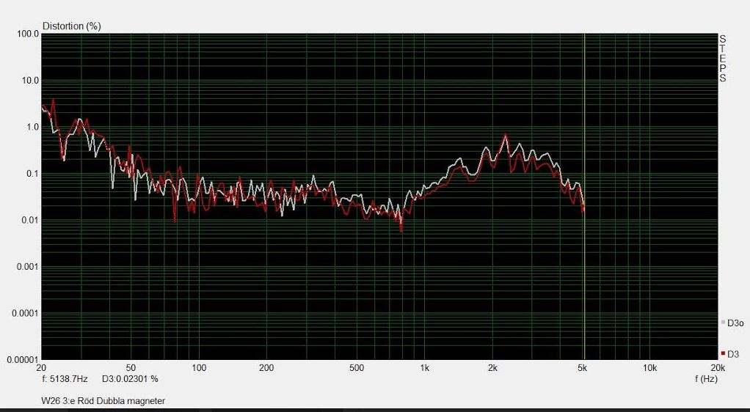Select the D3 legend label

733,354
